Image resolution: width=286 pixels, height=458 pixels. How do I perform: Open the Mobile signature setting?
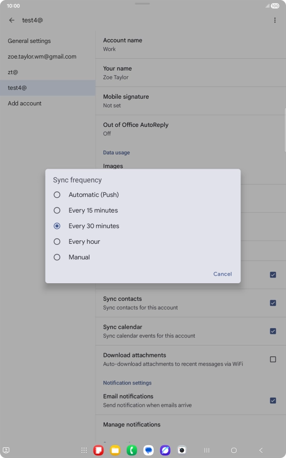190,101
